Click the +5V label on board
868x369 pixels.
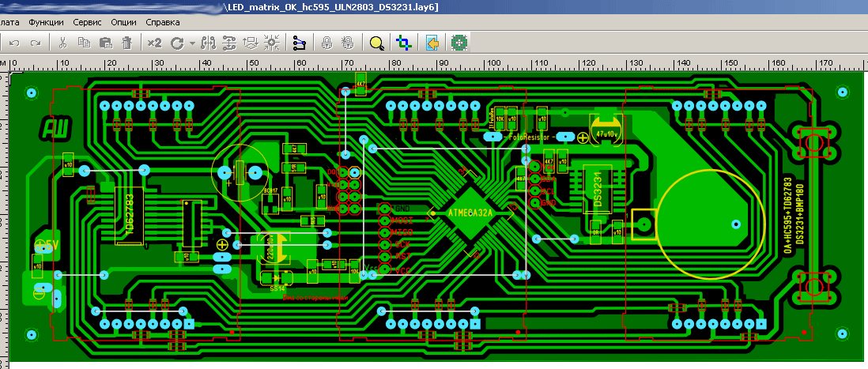click(x=47, y=246)
